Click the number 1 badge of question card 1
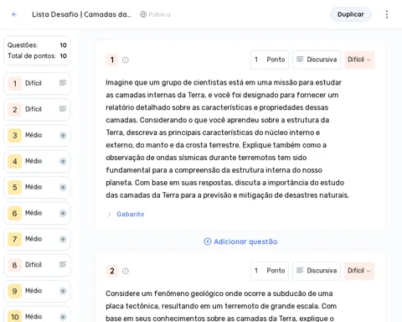 point(112,60)
